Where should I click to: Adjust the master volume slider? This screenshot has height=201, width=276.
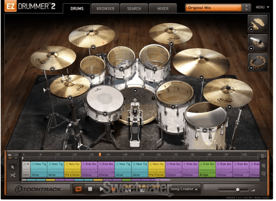(x=238, y=190)
